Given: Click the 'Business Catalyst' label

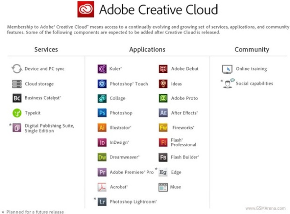Looking at the screenshot, I should [43, 98].
